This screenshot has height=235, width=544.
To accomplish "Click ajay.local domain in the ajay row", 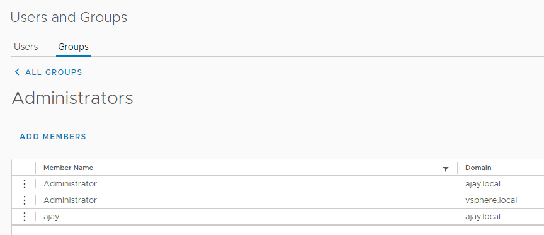I will (482, 217).
